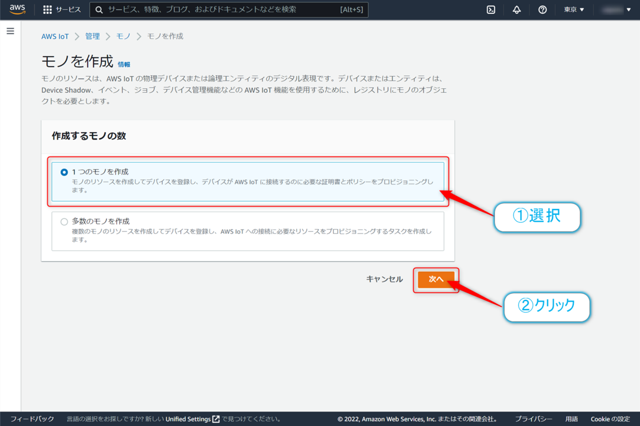The image size is (640, 426).
Task: Open Cookie の設定 in the footer
Action: click(610, 419)
